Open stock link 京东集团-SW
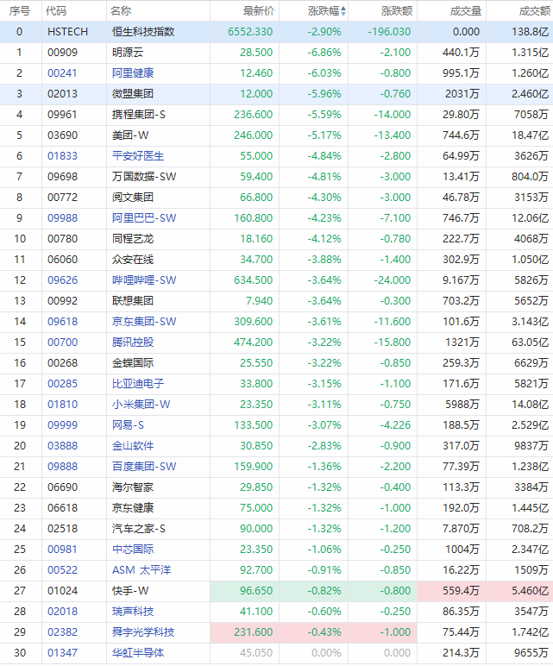This screenshot has height=666, width=553. pyautogui.click(x=144, y=322)
